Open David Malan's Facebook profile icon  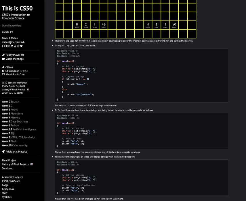point(3,46)
